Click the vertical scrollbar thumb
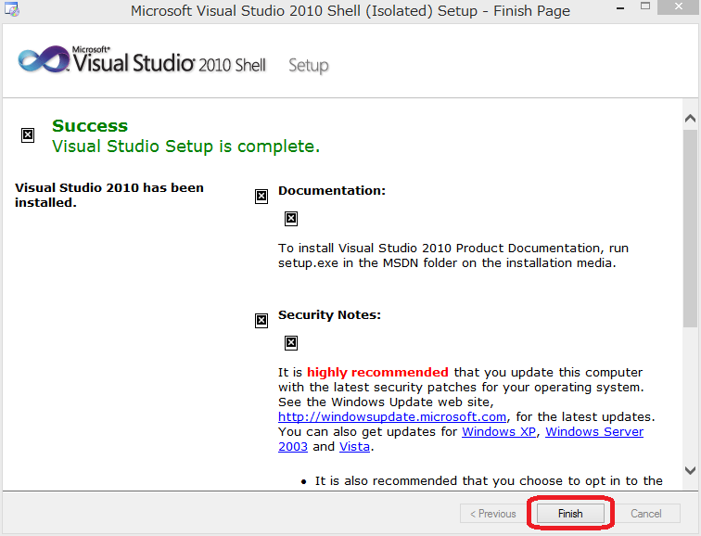 click(x=690, y=228)
